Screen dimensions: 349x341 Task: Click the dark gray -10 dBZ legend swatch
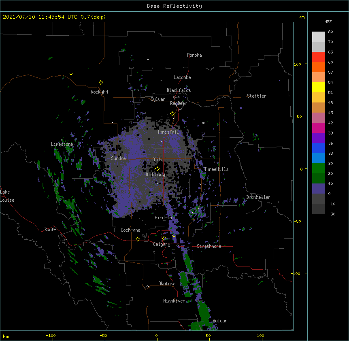pyautogui.click(x=318, y=199)
